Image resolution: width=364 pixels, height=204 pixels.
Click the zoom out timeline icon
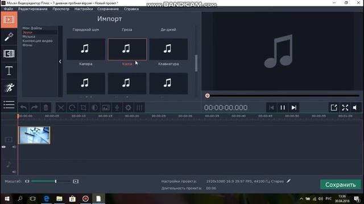pyautogui.click(x=27, y=181)
